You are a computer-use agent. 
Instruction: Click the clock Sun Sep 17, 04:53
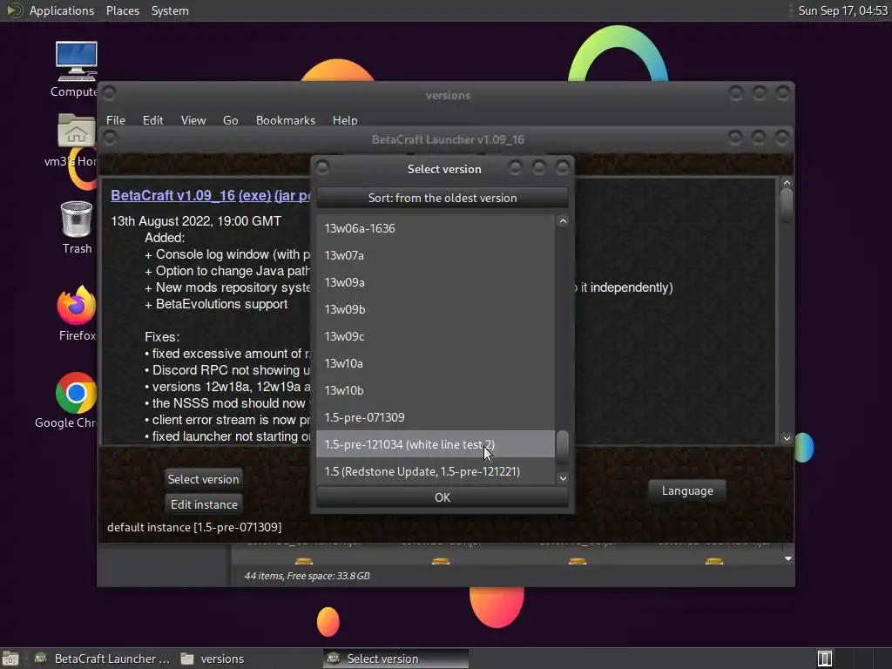(x=842, y=10)
